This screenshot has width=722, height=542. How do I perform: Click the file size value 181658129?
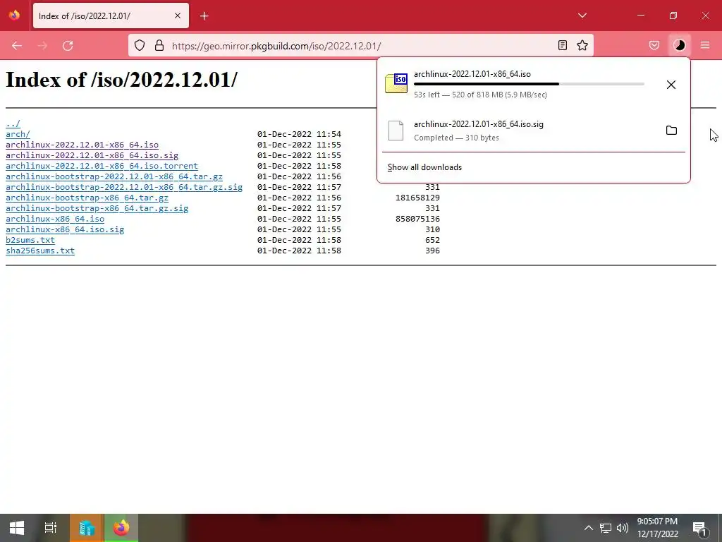click(417, 198)
